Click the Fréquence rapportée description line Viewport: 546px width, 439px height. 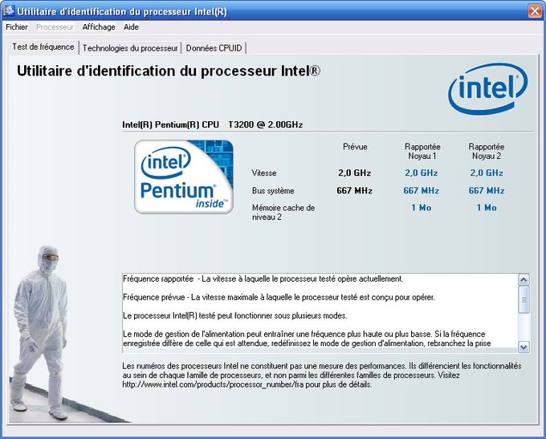(263, 278)
